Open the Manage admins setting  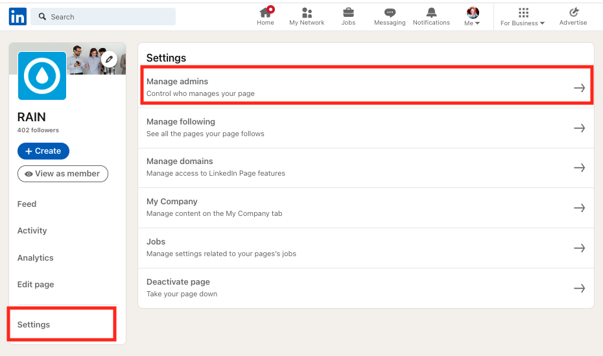(366, 88)
